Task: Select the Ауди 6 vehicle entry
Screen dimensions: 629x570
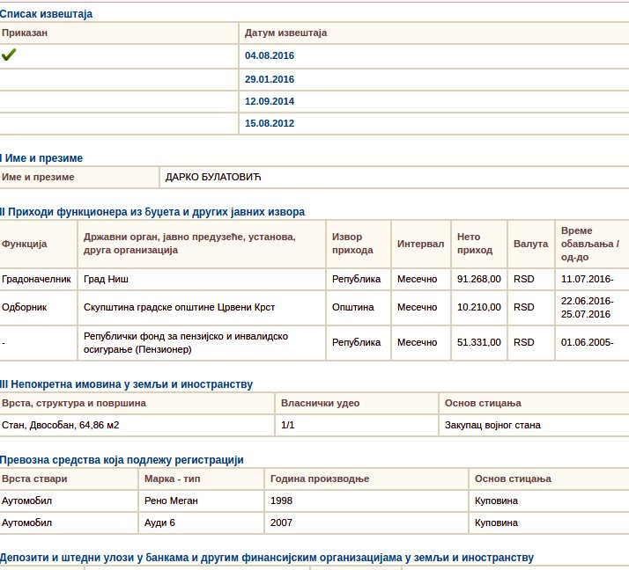Action: (x=159, y=522)
